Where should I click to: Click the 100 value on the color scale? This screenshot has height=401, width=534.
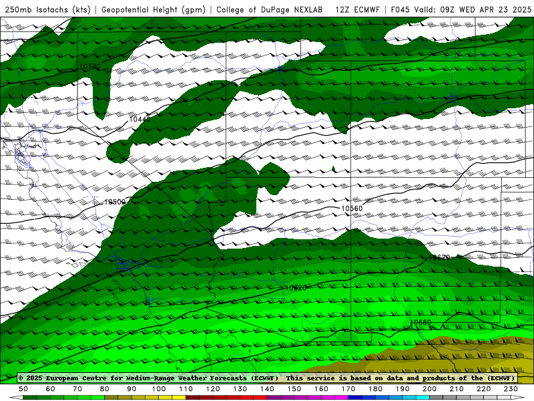[159, 389]
